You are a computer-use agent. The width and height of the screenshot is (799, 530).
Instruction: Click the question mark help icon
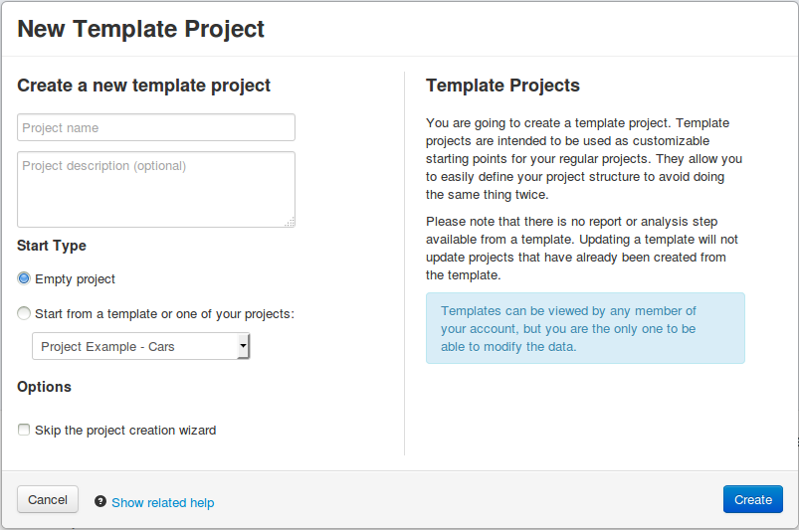tap(100, 502)
